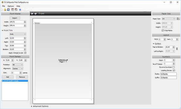Click the Prefix text field
Viewport: 181px width, 109px height.
pos(169,74)
